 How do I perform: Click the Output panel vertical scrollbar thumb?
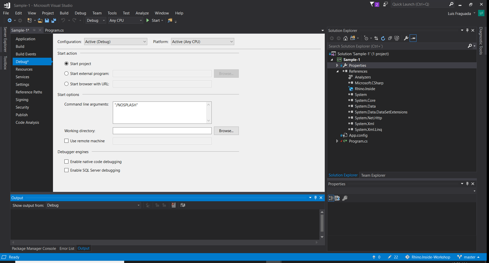pyautogui.click(x=322, y=223)
